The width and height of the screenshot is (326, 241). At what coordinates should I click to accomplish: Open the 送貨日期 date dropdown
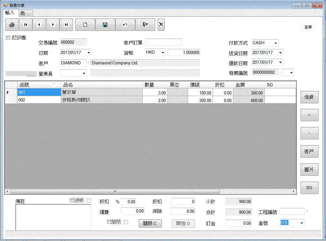click(280, 52)
